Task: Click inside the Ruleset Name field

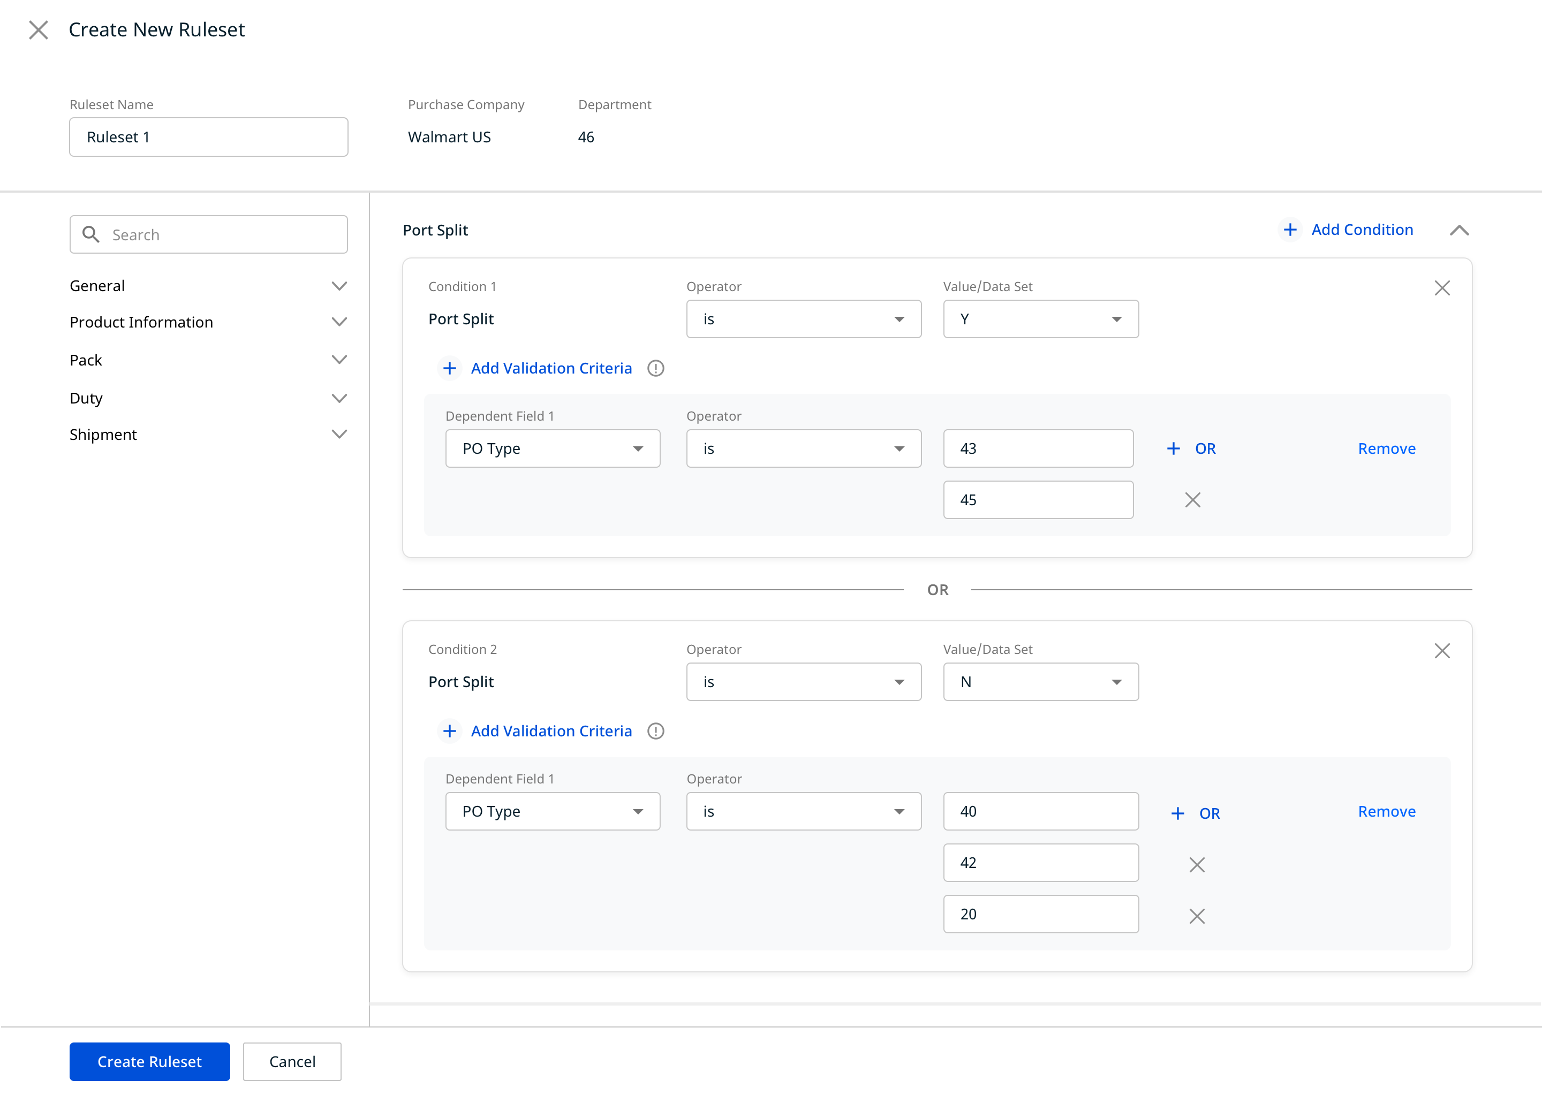Action: point(208,136)
